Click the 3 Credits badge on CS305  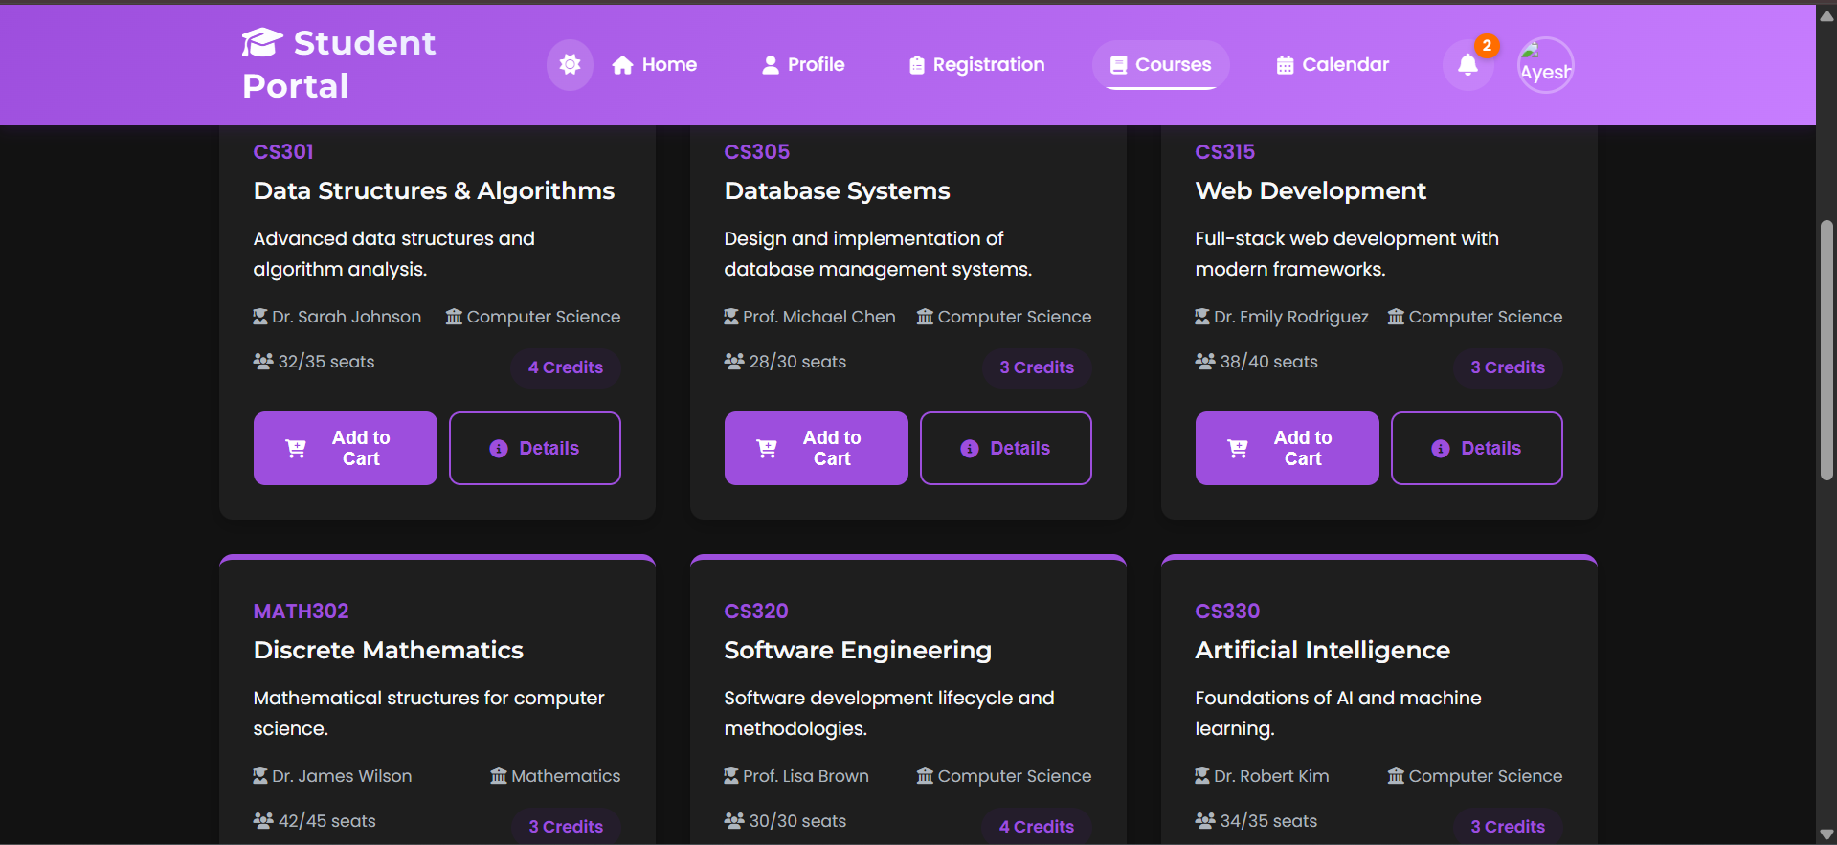point(1037,367)
